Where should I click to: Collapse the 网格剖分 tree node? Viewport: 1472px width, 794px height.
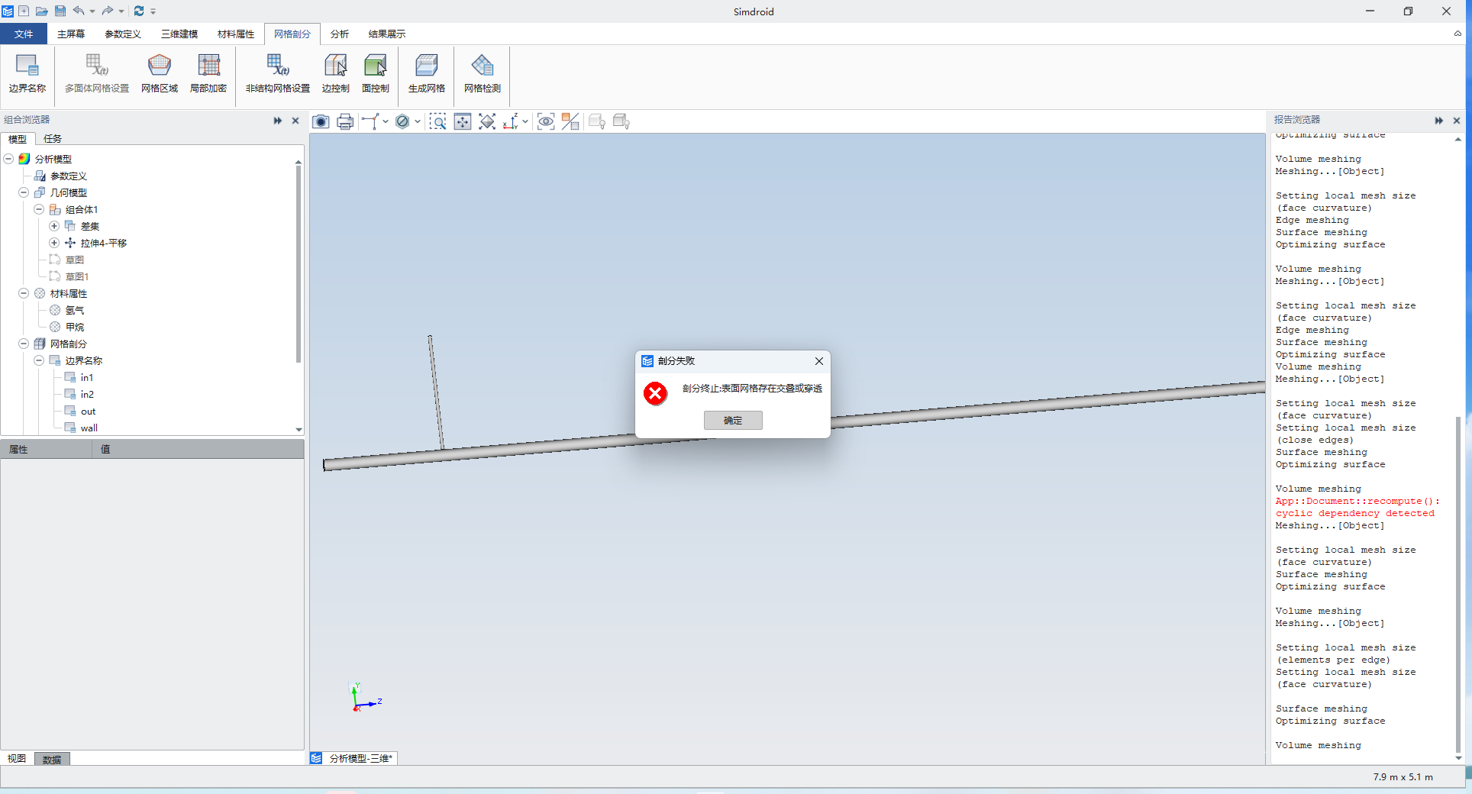pos(24,344)
